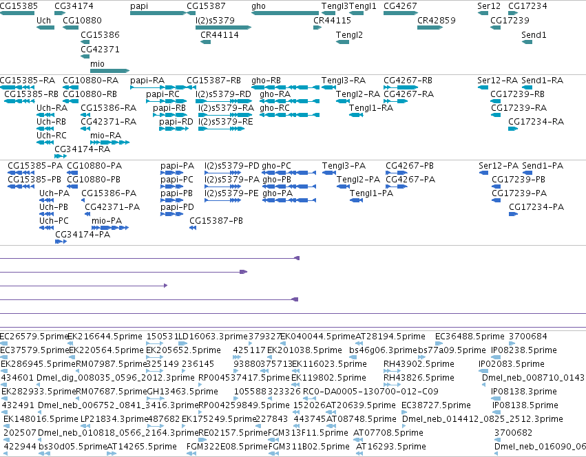Select the purple line with thin open arrowhead
586x457 pixels.
[84, 286]
